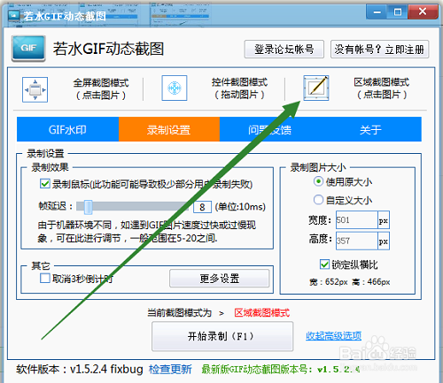Select the 自定义大小 radio button
This screenshot has height=383, width=443.
318,200
